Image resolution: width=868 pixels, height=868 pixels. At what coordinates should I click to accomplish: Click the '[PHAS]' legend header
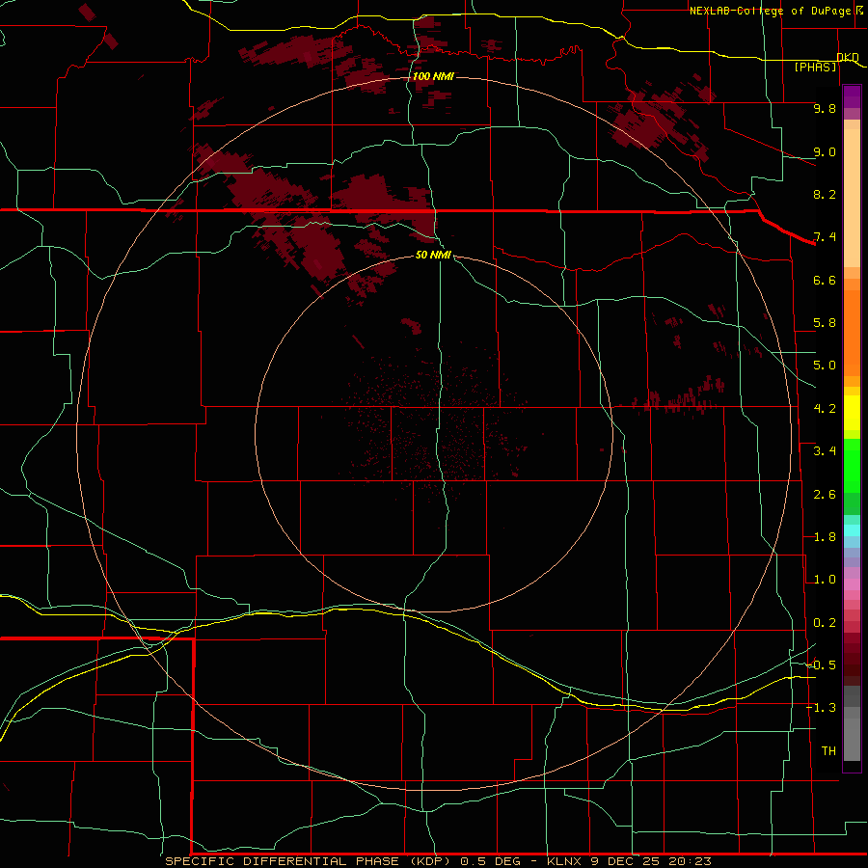click(x=815, y=67)
